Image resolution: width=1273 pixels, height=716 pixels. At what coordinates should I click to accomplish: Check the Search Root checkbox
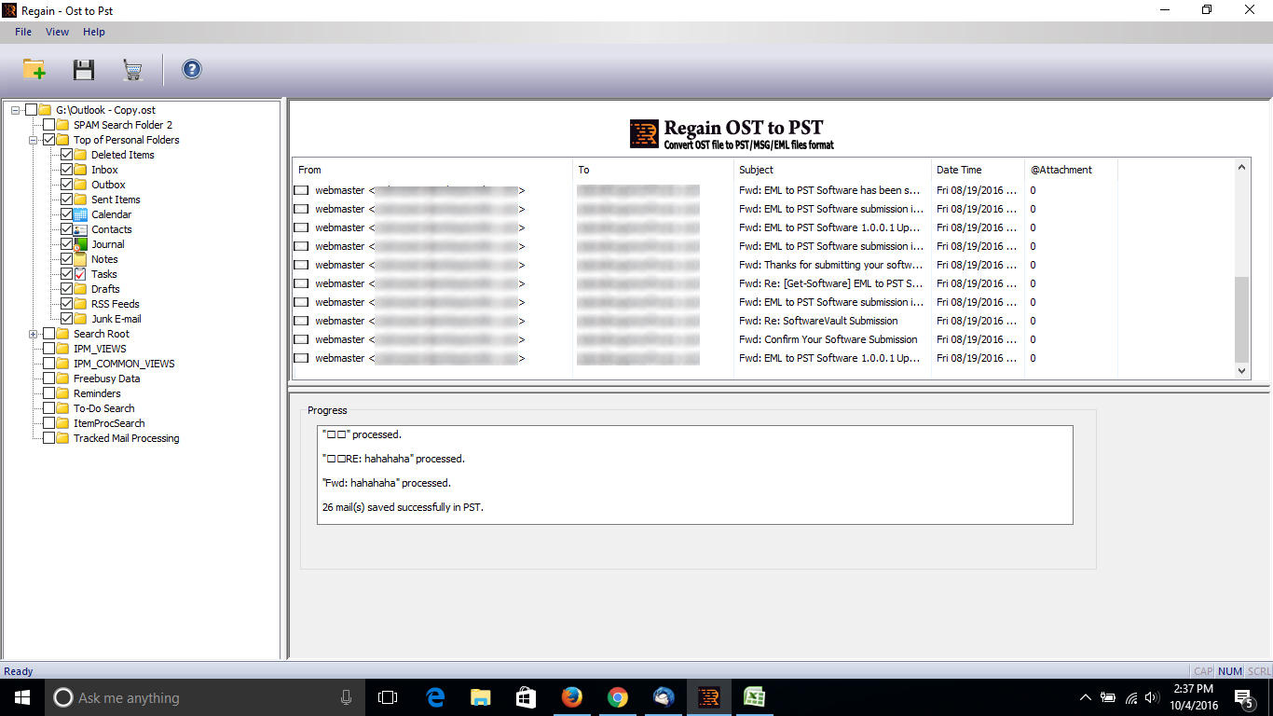49,334
